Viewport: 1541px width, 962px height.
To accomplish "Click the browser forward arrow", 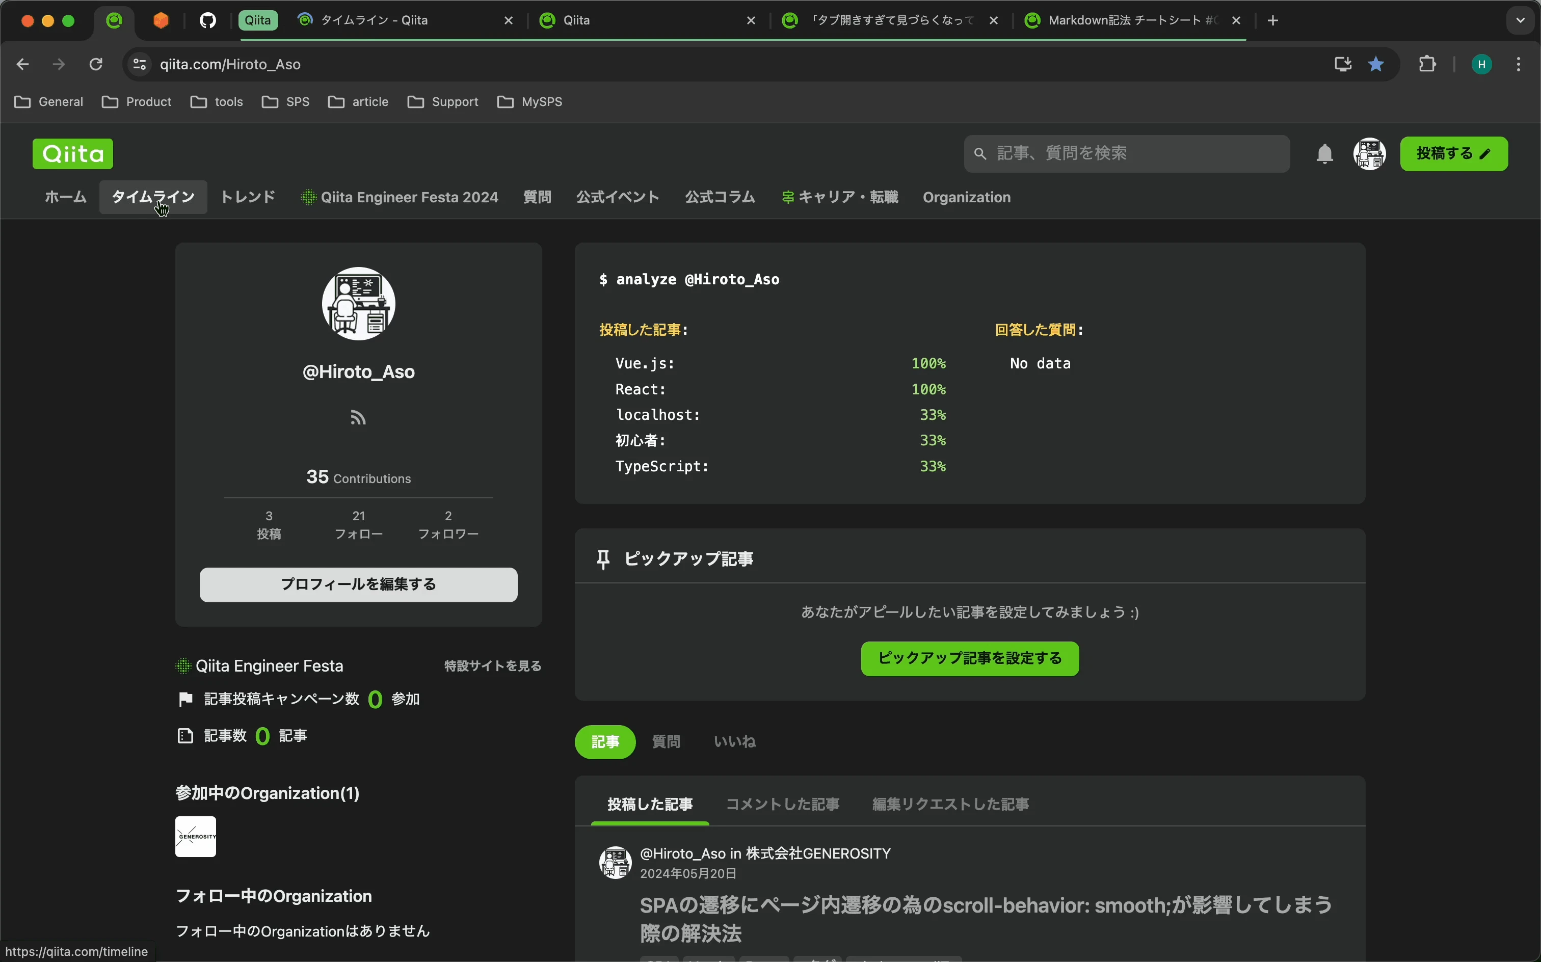I will [59, 64].
